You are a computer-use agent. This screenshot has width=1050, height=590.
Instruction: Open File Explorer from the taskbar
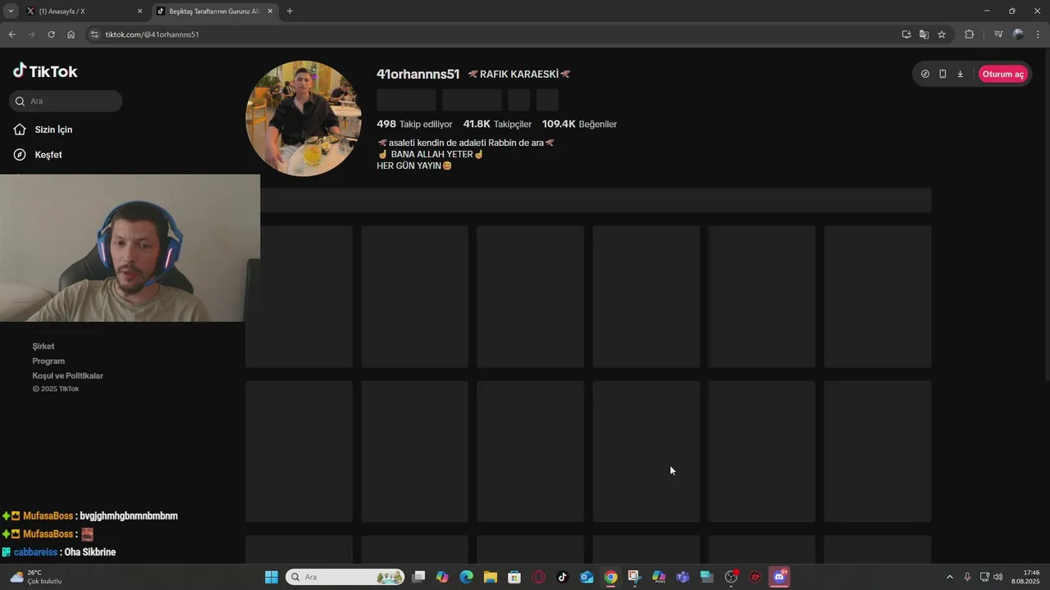click(491, 577)
